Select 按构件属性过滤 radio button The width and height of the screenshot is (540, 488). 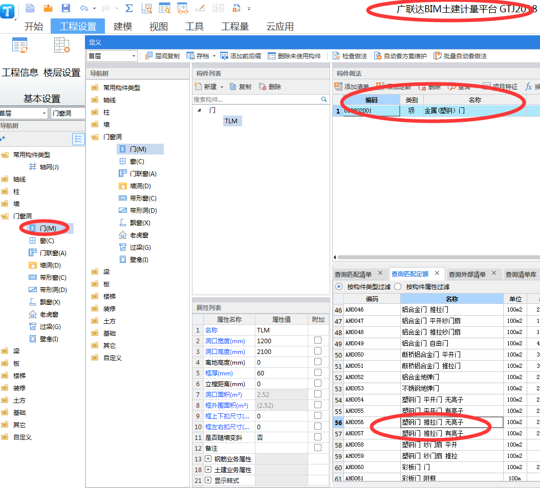398,286
